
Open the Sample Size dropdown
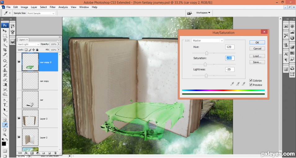pos(41,13)
